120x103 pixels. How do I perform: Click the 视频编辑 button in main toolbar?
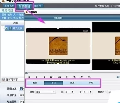pyautogui.click(x=24, y=6)
